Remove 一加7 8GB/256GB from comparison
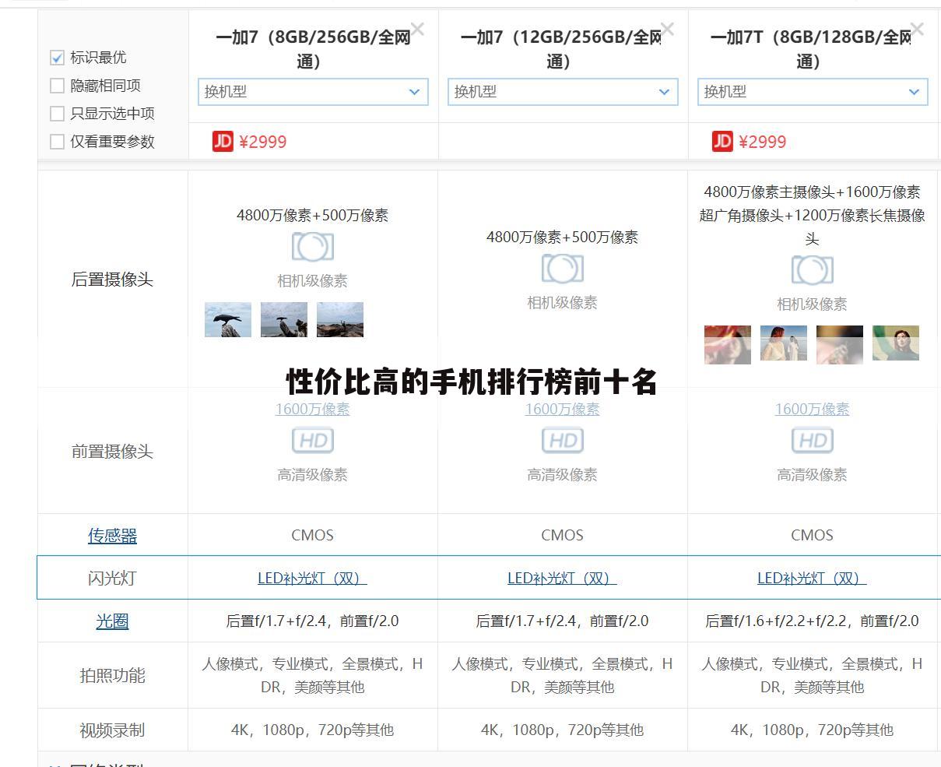 pyautogui.click(x=418, y=30)
